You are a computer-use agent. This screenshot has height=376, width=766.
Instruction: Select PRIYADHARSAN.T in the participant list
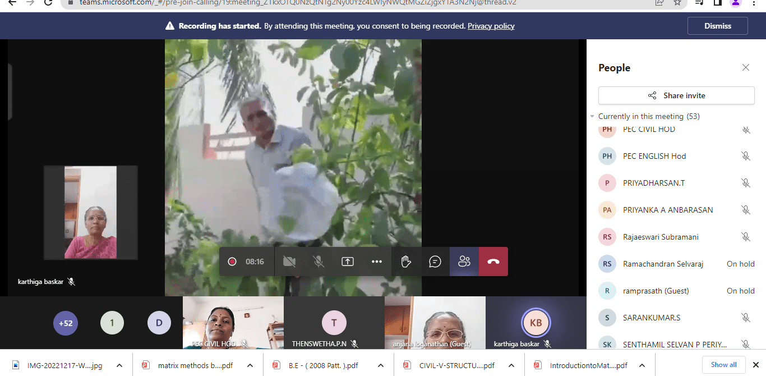click(x=653, y=183)
